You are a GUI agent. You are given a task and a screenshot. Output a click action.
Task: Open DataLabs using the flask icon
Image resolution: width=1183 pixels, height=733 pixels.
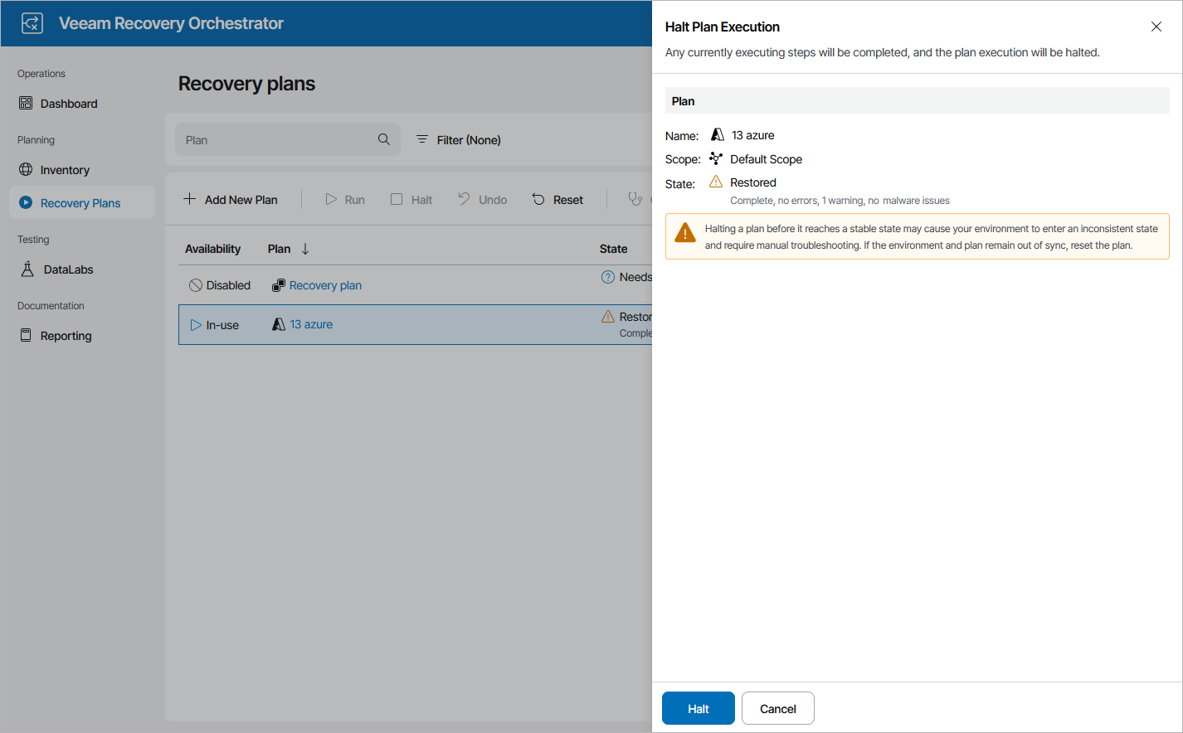[26, 269]
